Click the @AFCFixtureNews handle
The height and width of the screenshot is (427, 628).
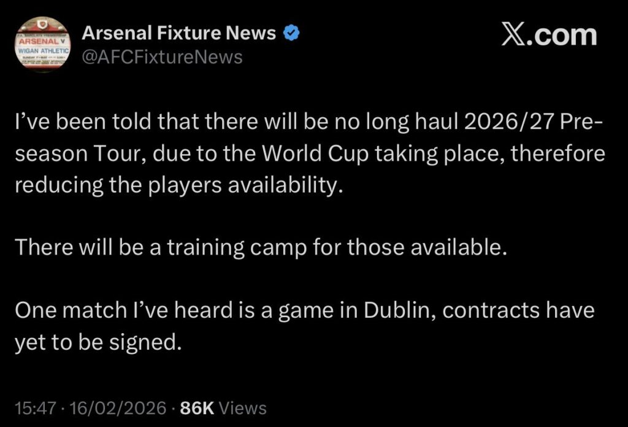coord(162,57)
